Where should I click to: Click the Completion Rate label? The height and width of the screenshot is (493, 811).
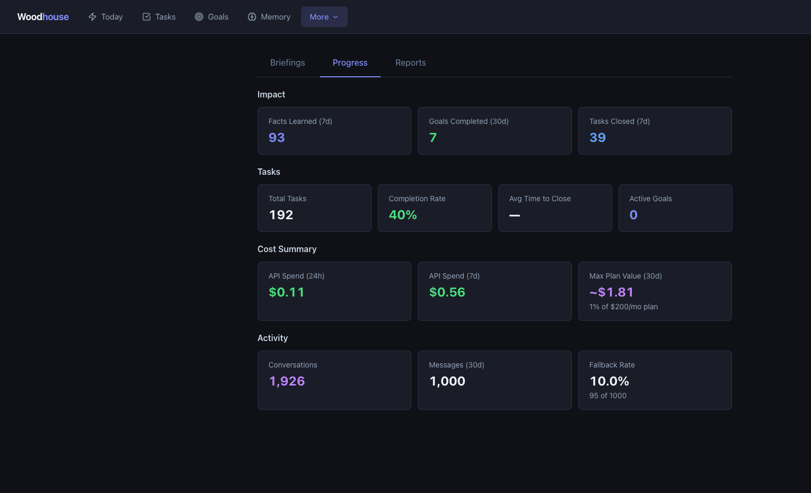pyautogui.click(x=417, y=199)
